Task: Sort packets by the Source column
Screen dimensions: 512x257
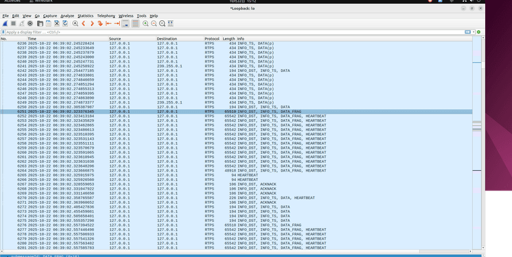Action: coord(132,39)
